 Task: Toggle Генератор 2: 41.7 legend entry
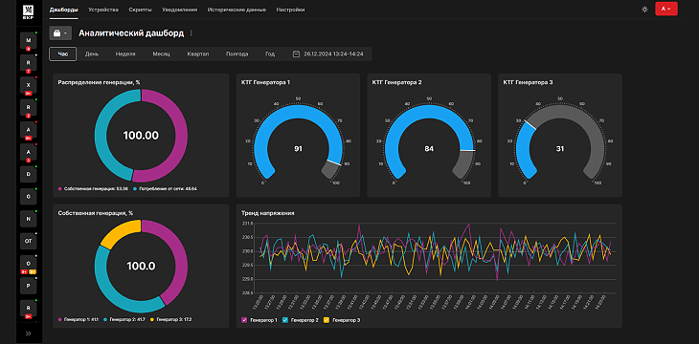pyautogui.click(x=124, y=319)
